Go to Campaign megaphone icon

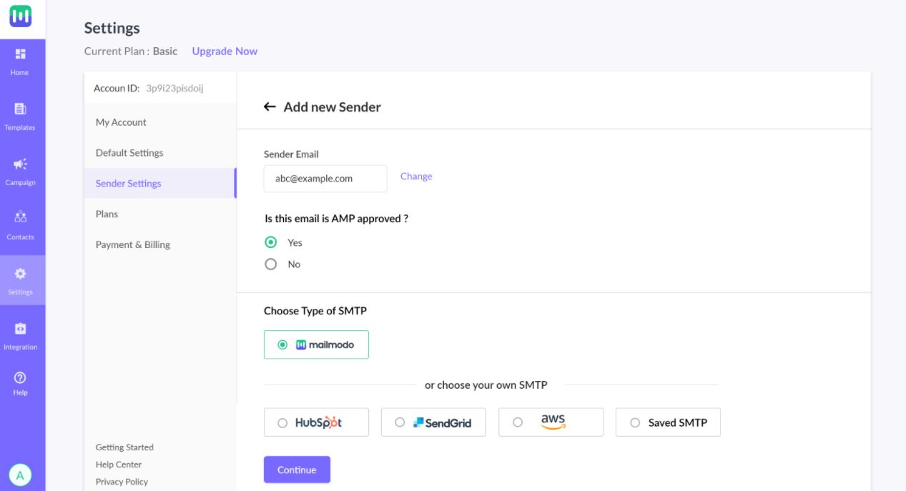20,164
